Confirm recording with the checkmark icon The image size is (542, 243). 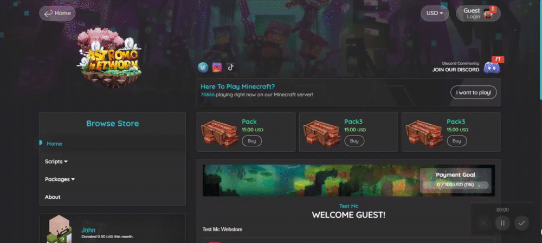521,223
